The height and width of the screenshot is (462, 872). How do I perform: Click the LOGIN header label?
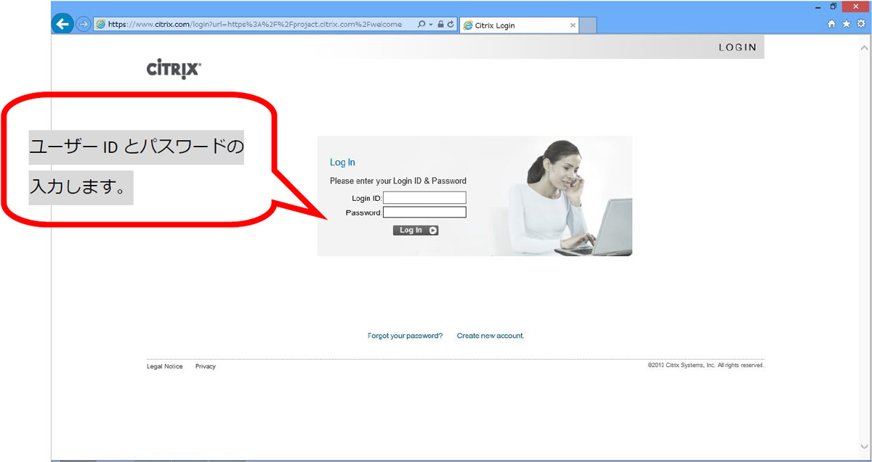(738, 47)
